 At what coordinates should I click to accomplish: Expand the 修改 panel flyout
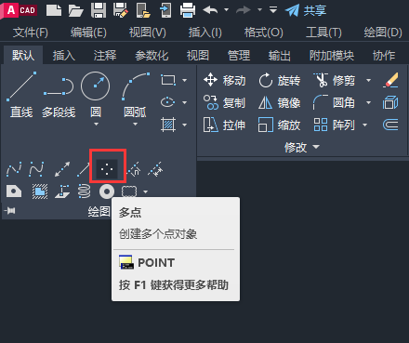coord(301,147)
